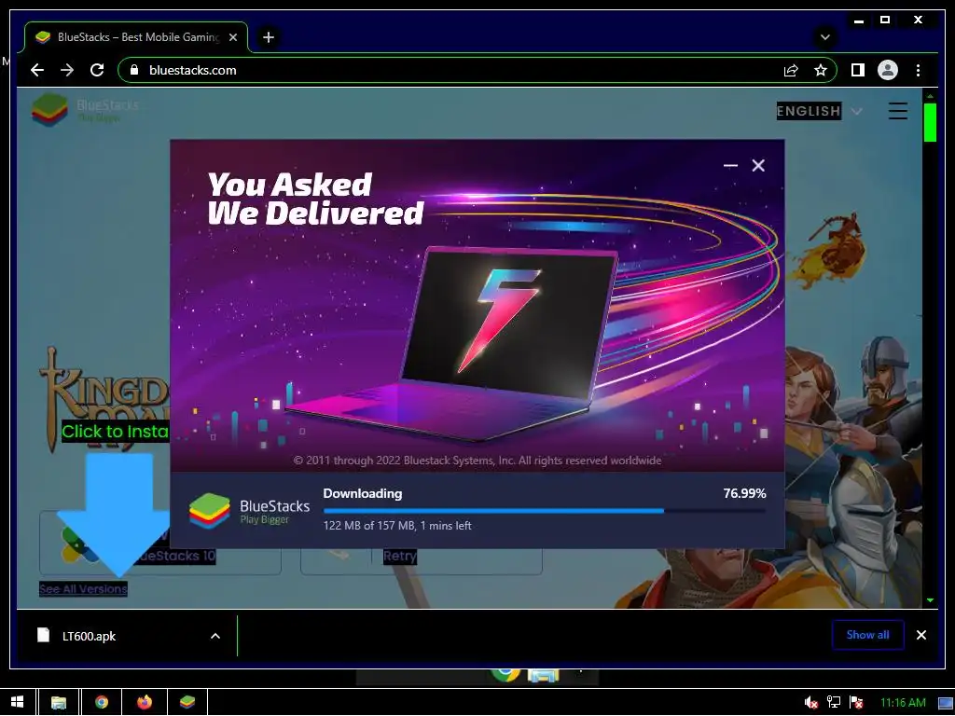Open the tab search dropdown arrow
The height and width of the screenshot is (716, 955).
[x=824, y=37]
